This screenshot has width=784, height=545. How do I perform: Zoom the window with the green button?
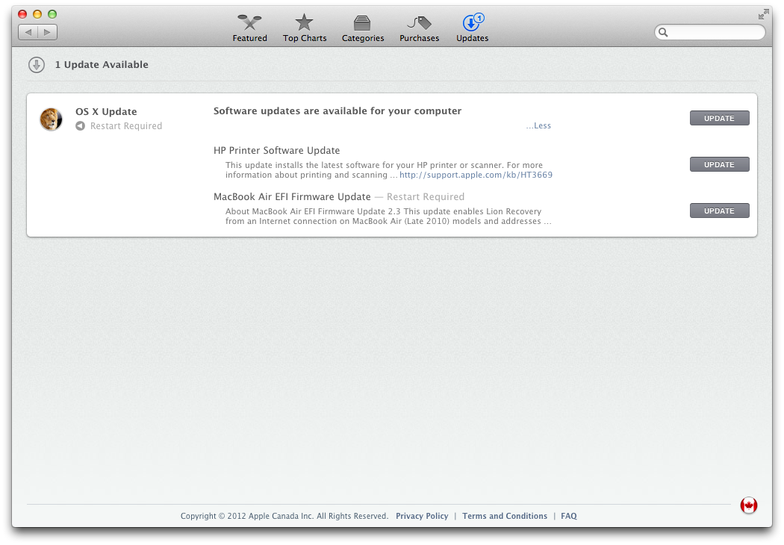[x=52, y=14]
